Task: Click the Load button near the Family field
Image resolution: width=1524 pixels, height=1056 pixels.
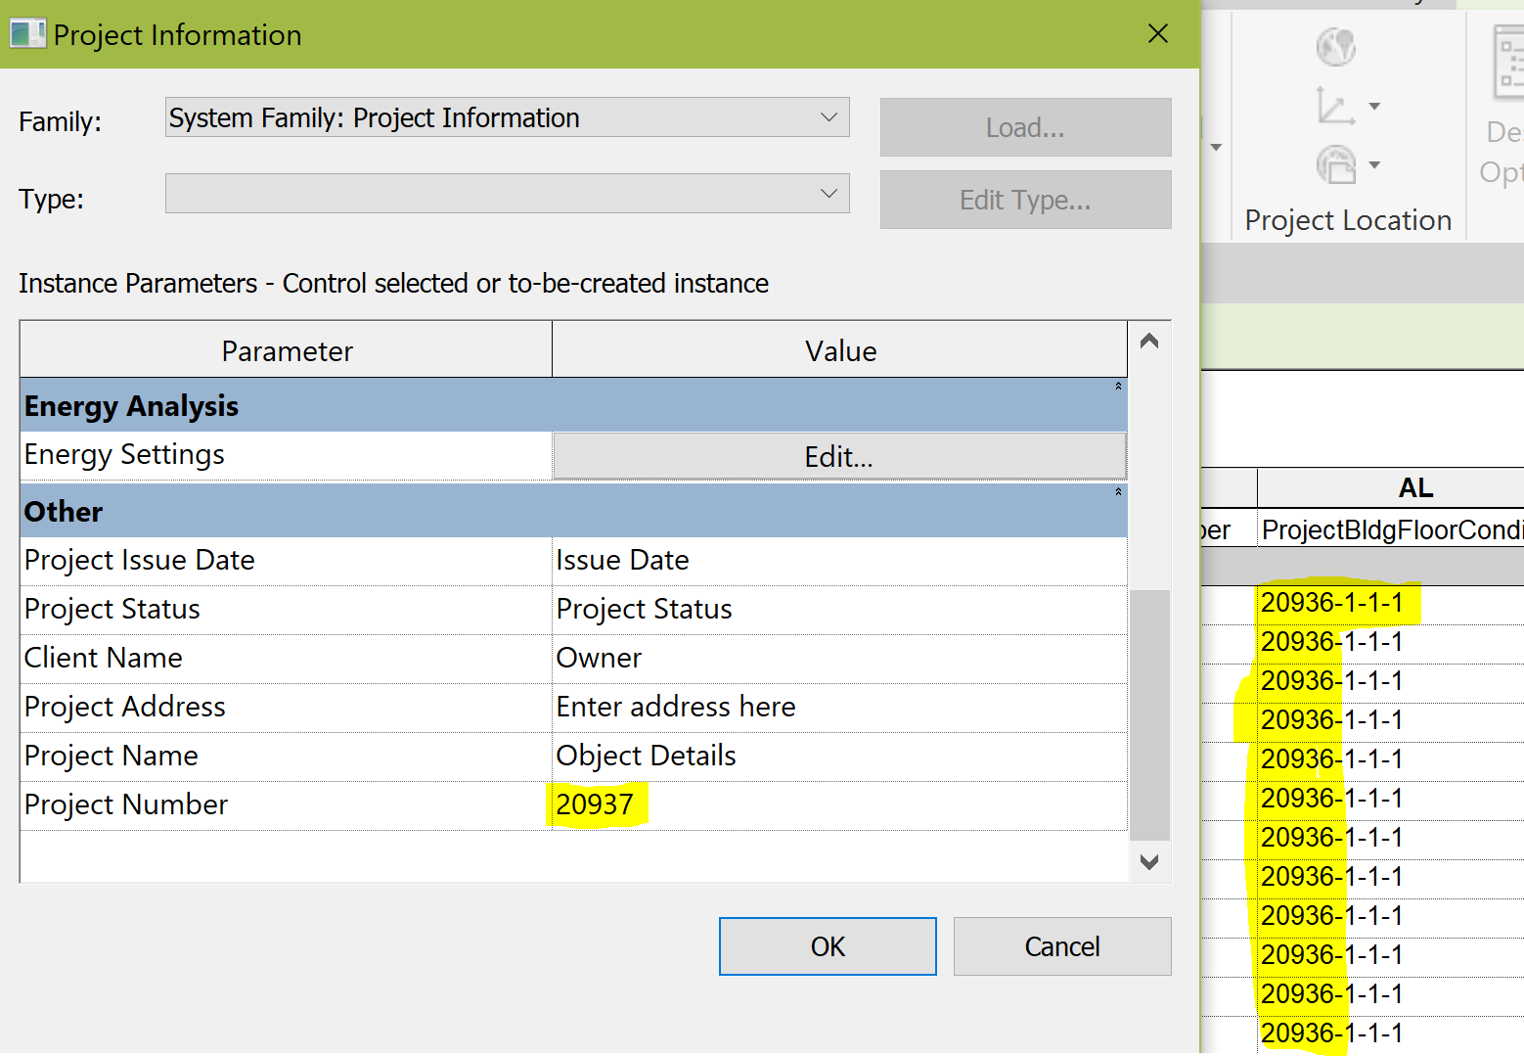Action: point(1024,127)
